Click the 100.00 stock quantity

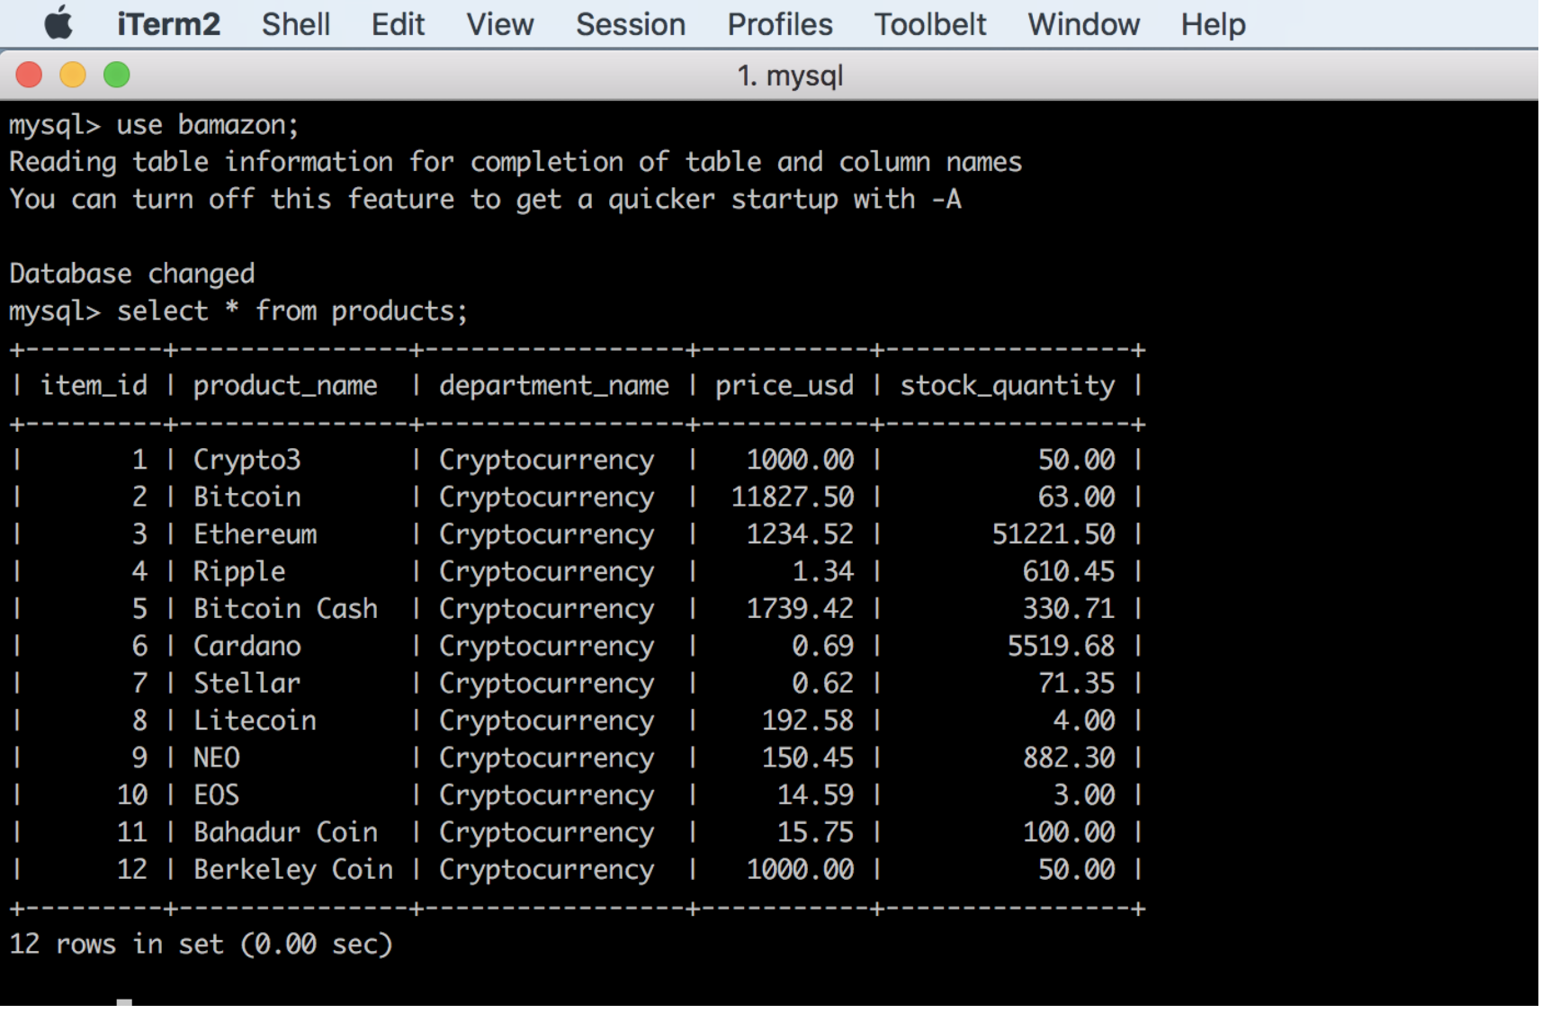click(x=1069, y=833)
